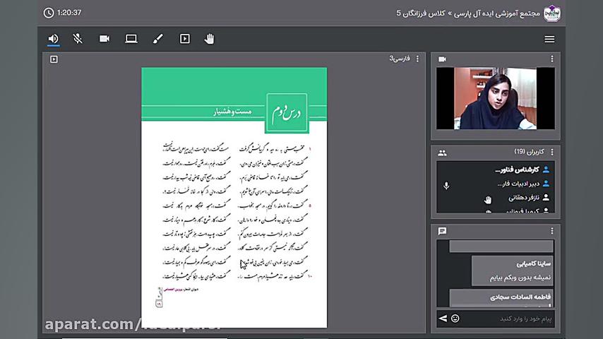The height and width of the screenshot is (339, 603).
Task: Click chat sender فاطمه السادات سجادی
Action: 520,297
